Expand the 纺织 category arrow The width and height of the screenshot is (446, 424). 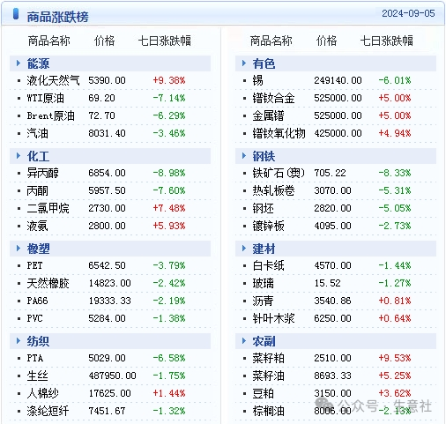tap(19, 341)
